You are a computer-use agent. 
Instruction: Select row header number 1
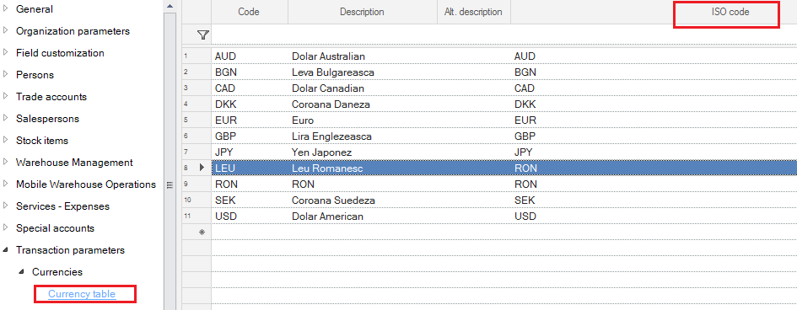197,56
